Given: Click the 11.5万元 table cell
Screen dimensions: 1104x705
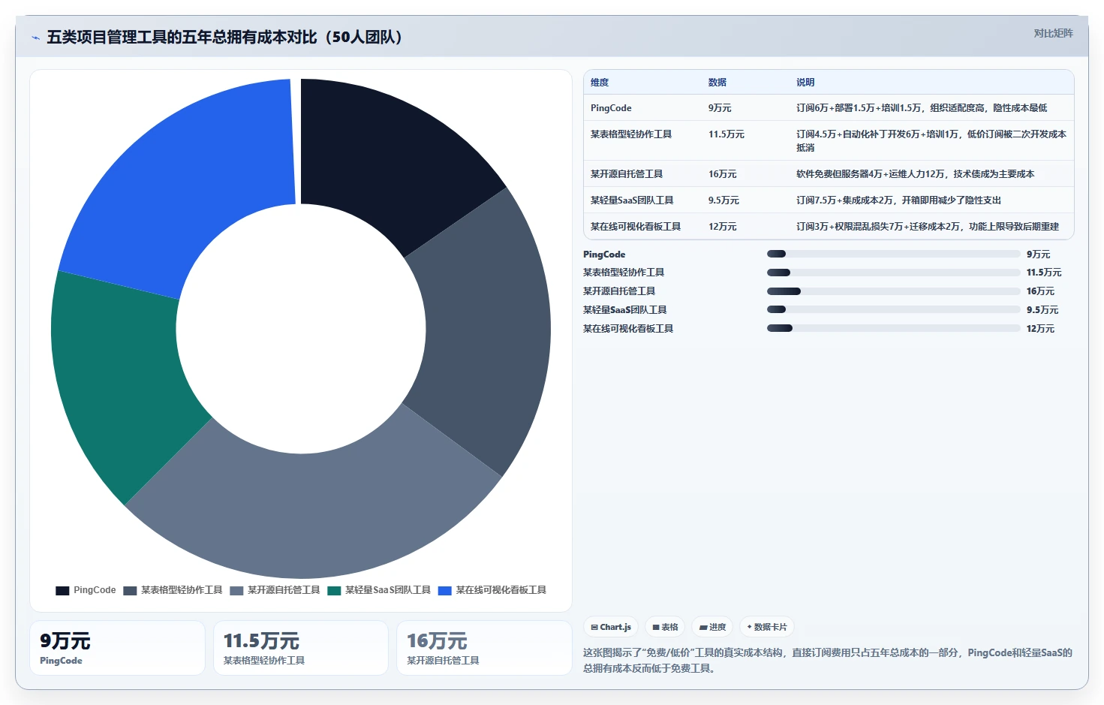Looking at the screenshot, I should coord(726,134).
